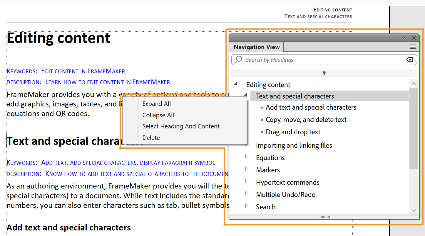Pick Delete in the context menu
Image resolution: width=425 pixels, height=236 pixels.
151,138
